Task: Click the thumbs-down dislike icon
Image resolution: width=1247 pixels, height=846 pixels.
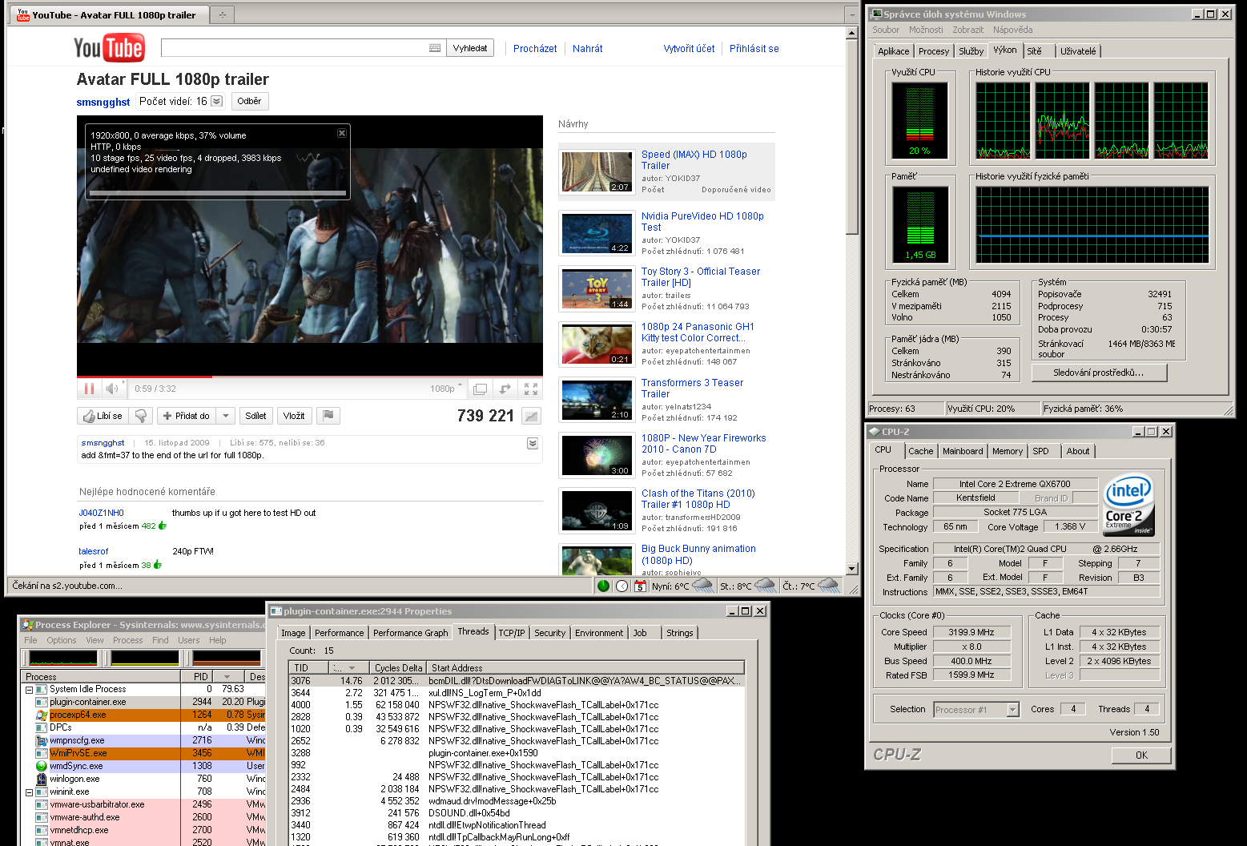Action: click(x=141, y=416)
